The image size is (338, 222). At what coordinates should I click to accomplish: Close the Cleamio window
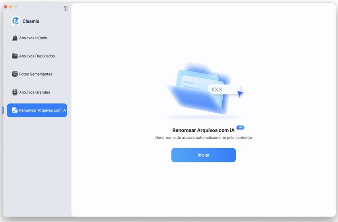pos(6,7)
